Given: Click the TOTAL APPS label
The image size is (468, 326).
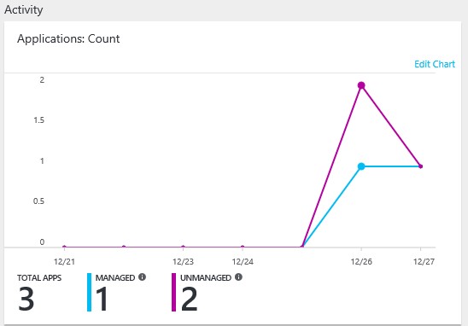Looking at the screenshot, I should point(39,277).
